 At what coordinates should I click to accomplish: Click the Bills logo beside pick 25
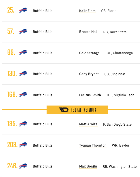(x=23, y=10)
